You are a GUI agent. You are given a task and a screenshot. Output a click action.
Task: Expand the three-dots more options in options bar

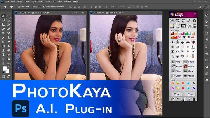click(x=113, y=7)
